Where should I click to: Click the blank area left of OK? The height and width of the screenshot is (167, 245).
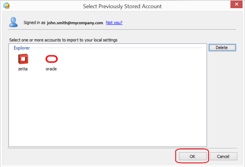pos(91,156)
